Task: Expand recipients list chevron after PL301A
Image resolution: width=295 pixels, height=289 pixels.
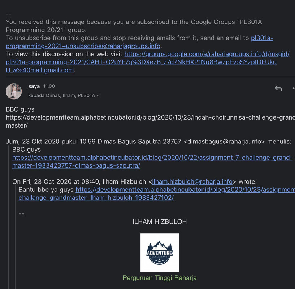Action: point(99,96)
